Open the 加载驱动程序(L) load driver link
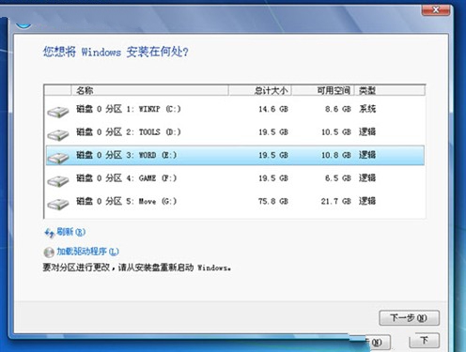Viewport: 466px width, 352px height. pyautogui.click(x=87, y=252)
